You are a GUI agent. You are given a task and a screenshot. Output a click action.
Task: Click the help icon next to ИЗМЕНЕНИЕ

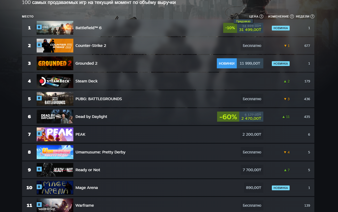coord(292,16)
